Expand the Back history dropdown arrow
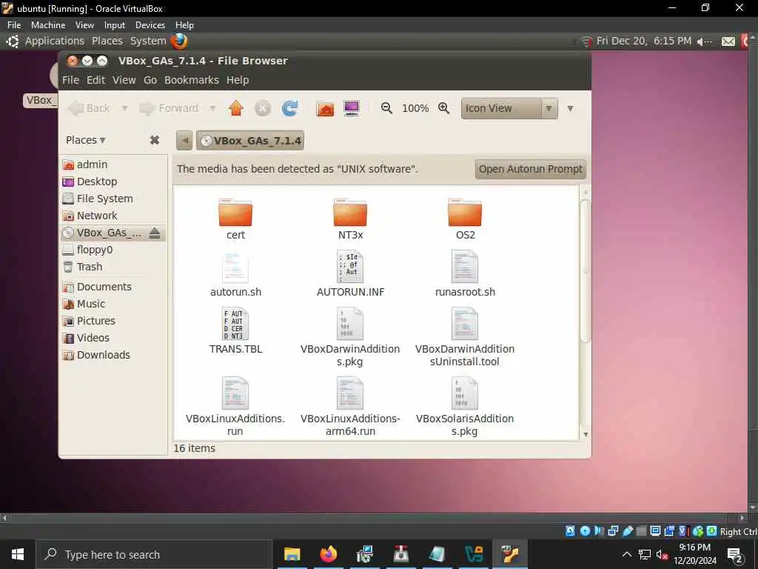Viewport: 758px width, 569px height. (124, 108)
